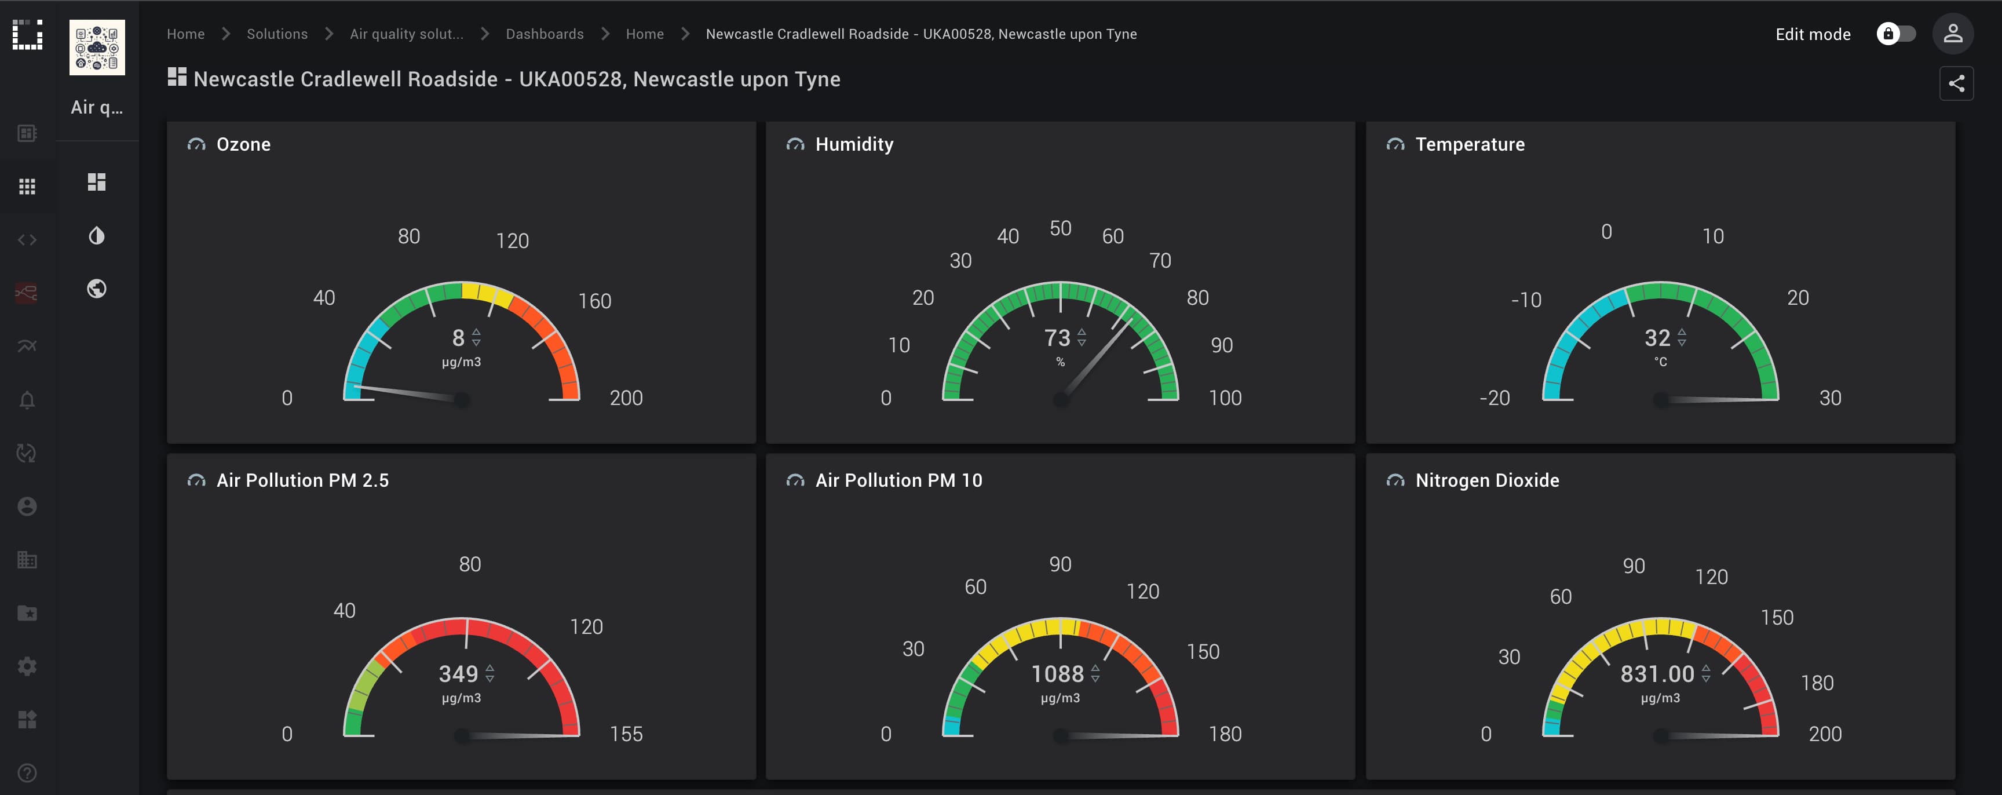The image size is (2002, 795).
Task: Click the gauge icon beside the Ozone title
Action: coord(196,144)
